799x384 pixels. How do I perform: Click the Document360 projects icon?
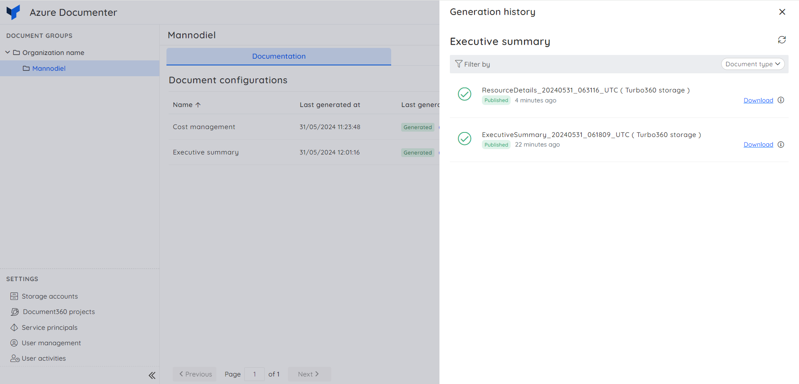click(15, 312)
